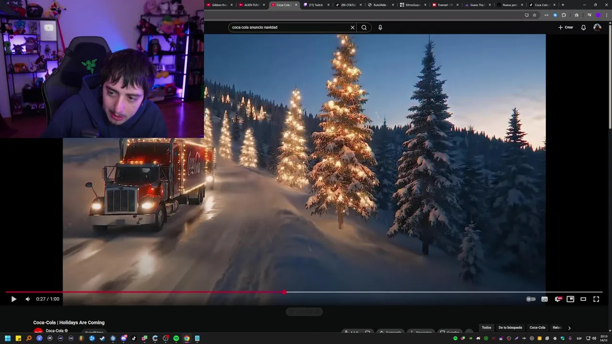Open Spotify from the taskbar
Viewport: 612px width, 344px height.
[176, 338]
